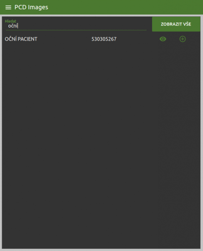Viewport: 203px width, 251px height.
Task: Click the Hledat field label
Action: tap(10, 21)
